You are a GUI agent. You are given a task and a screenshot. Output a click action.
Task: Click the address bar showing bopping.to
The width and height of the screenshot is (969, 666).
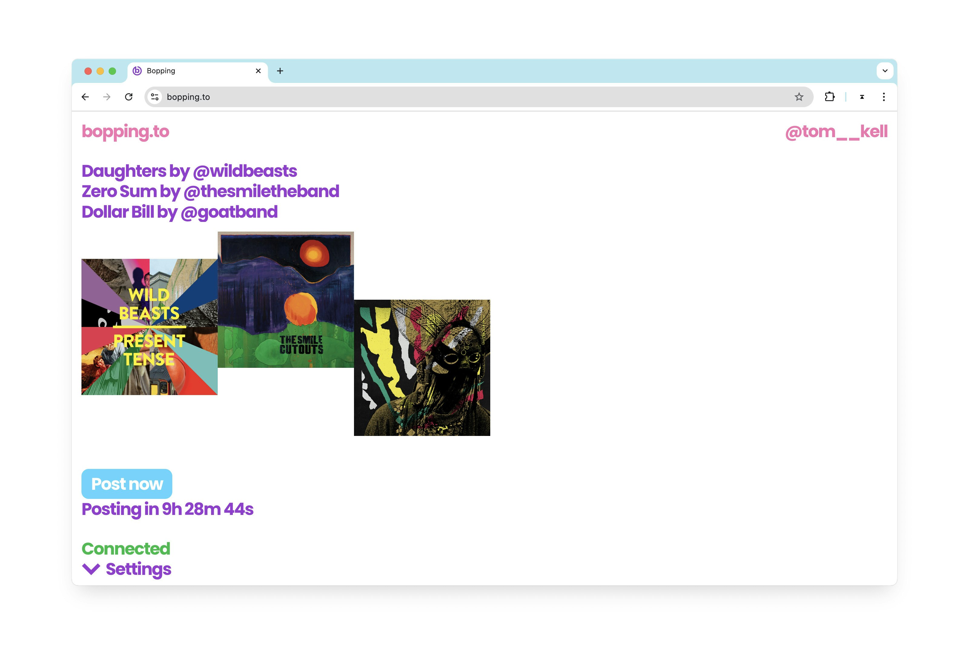click(x=479, y=97)
